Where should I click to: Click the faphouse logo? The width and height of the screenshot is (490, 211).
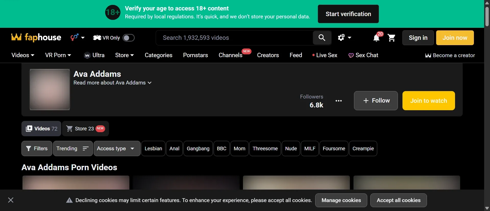(x=36, y=38)
